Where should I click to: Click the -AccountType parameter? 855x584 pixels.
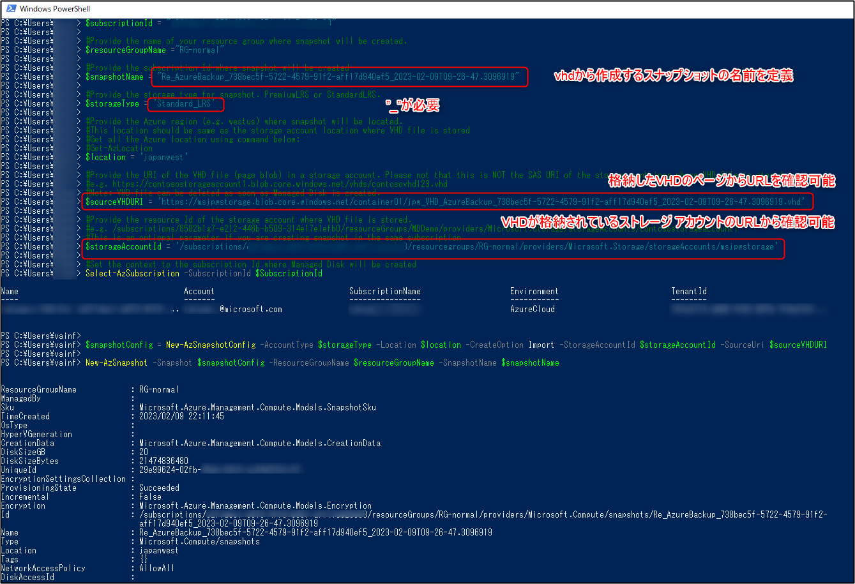pyautogui.click(x=287, y=345)
